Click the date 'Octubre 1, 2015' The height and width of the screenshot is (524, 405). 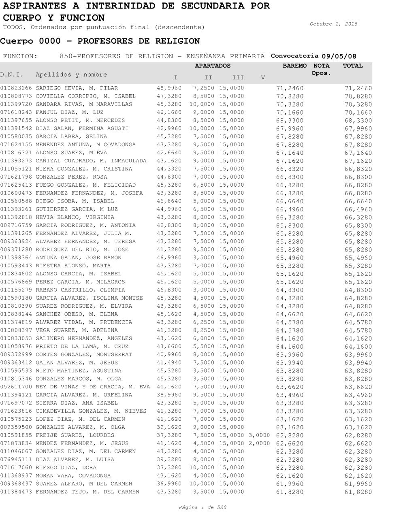[x=333, y=24]
